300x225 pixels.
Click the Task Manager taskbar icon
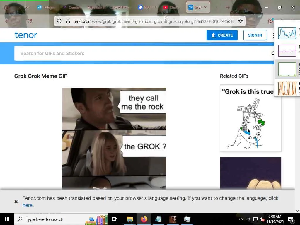[187, 219]
